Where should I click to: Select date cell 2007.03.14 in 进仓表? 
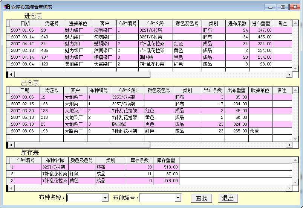[25, 37]
